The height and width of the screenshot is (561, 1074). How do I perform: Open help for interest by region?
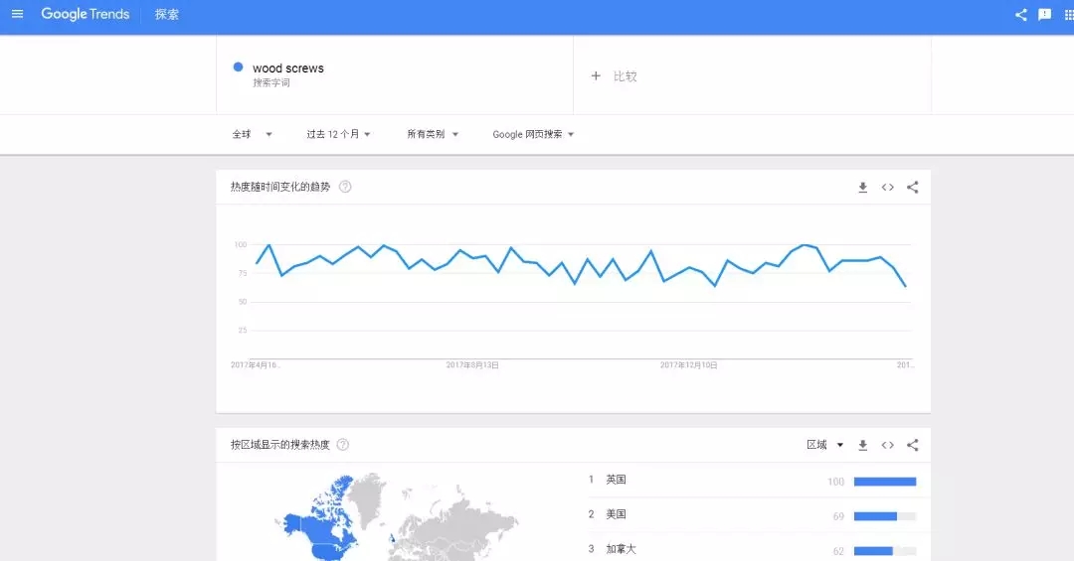(344, 445)
